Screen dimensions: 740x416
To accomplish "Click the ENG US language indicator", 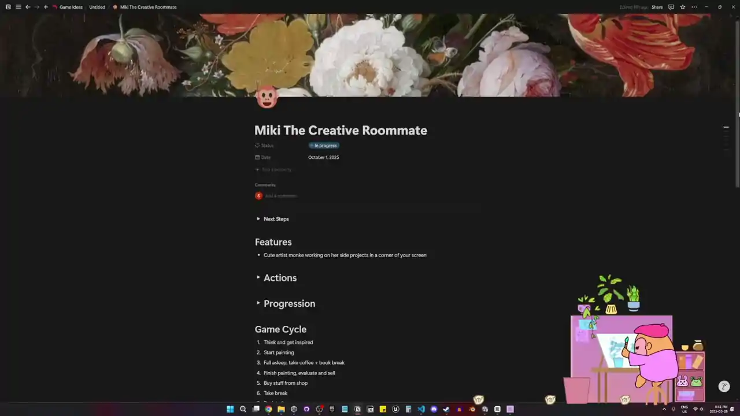I will pyautogui.click(x=684, y=409).
